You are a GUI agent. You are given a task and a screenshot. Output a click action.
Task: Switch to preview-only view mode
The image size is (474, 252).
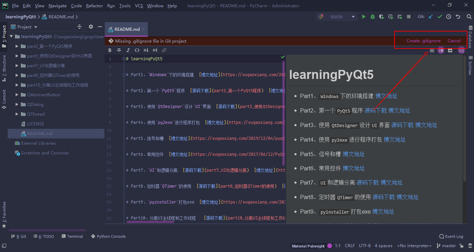click(x=450, y=51)
